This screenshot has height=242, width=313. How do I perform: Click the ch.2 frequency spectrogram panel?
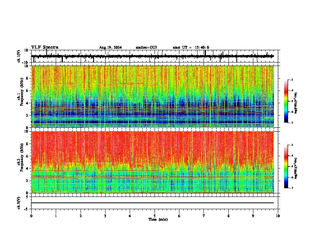coord(155,162)
